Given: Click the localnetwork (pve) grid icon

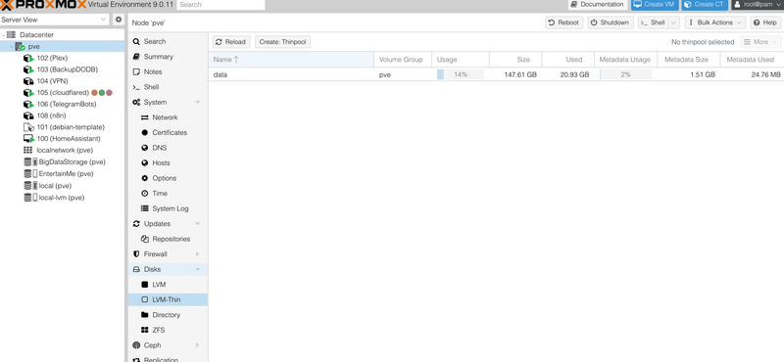Looking at the screenshot, I should tap(28, 151).
